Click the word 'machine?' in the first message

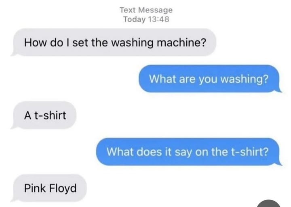pos(181,42)
